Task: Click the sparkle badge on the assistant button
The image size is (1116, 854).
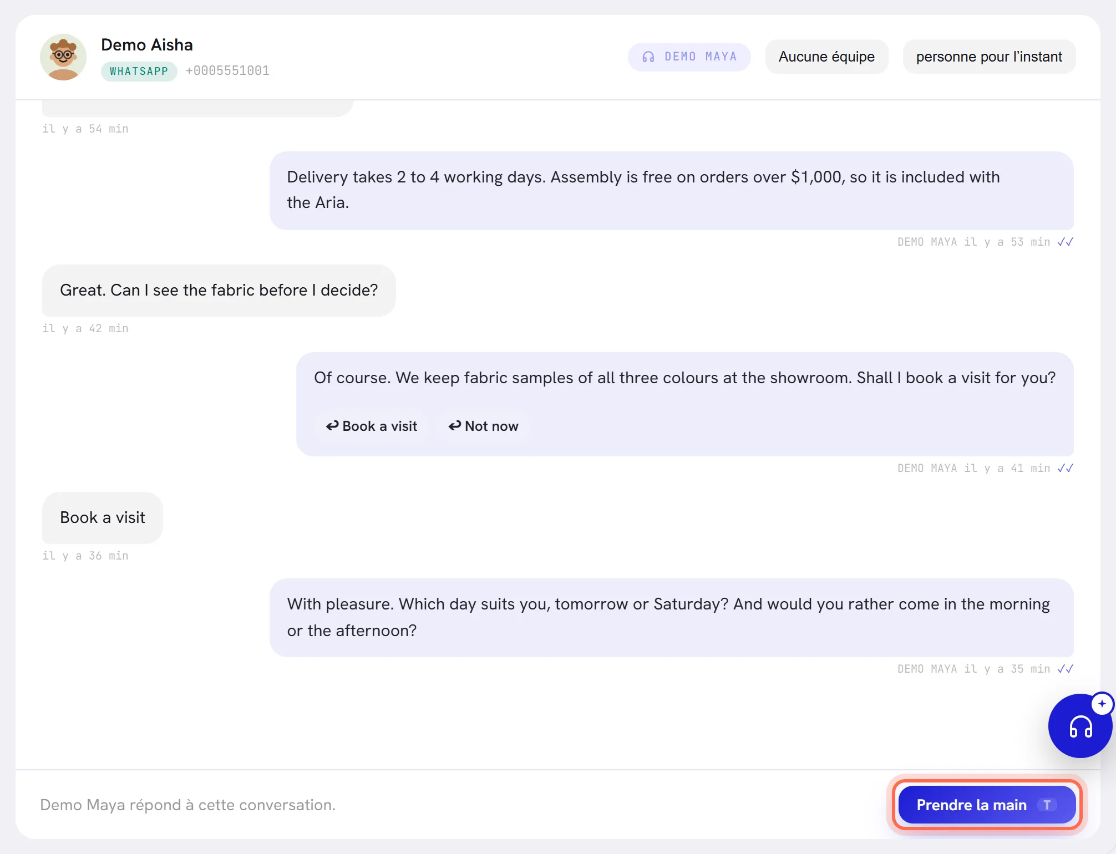Action: [1102, 704]
